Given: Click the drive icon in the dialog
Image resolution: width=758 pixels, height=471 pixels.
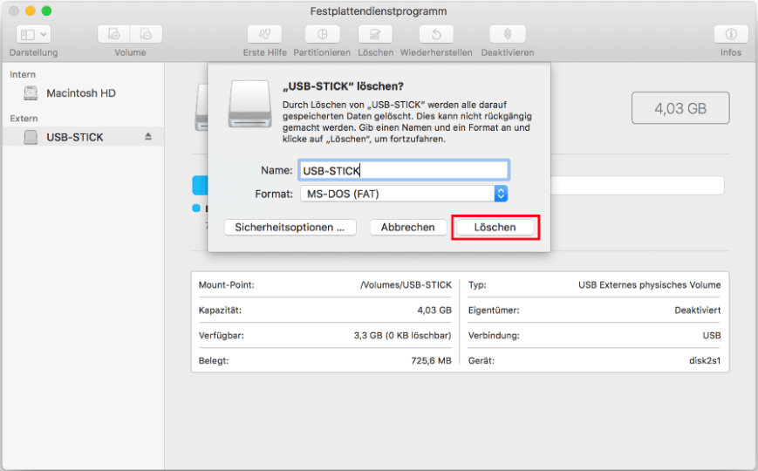Looking at the screenshot, I should pos(250,104).
